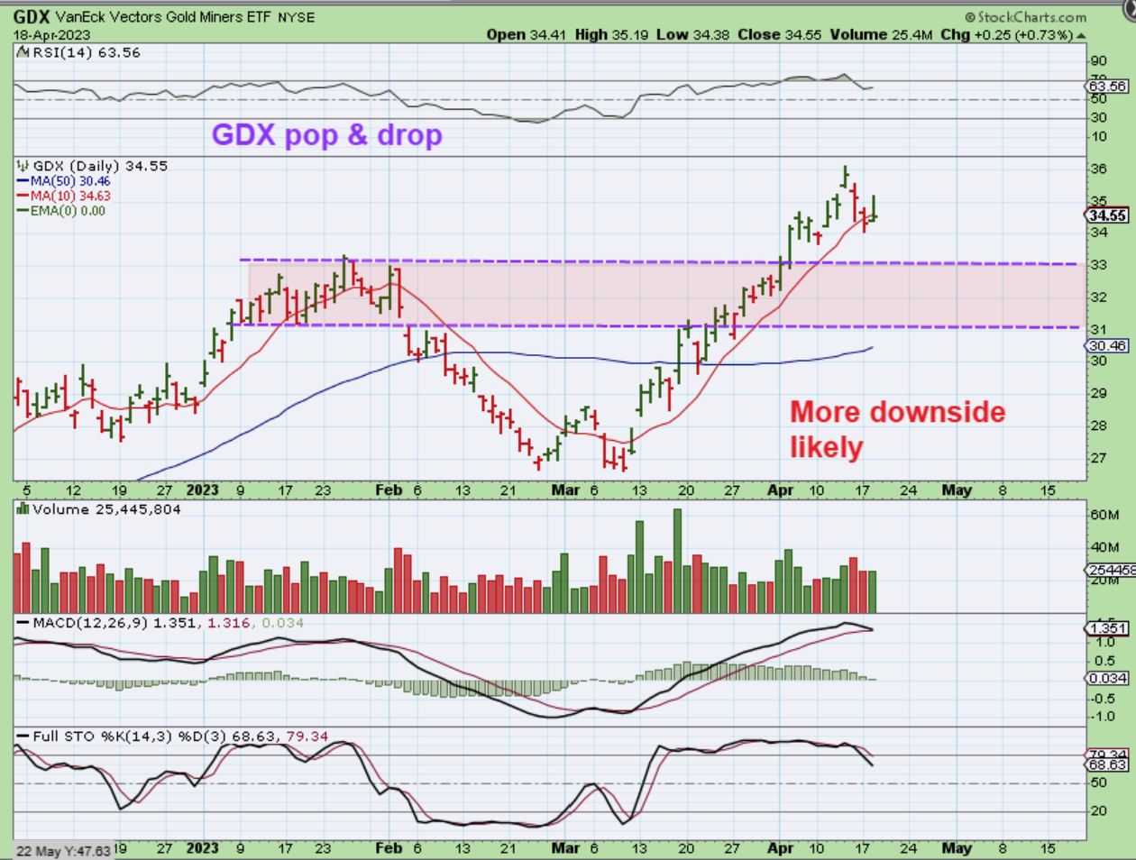Screen dimensions: 1136x860
Task: Click the 'GDX (Daily) 34.55' legend text
Action: click(100, 166)
